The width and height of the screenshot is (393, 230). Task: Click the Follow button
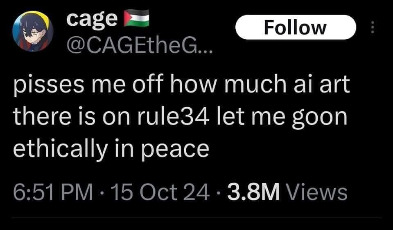point(295,27)
